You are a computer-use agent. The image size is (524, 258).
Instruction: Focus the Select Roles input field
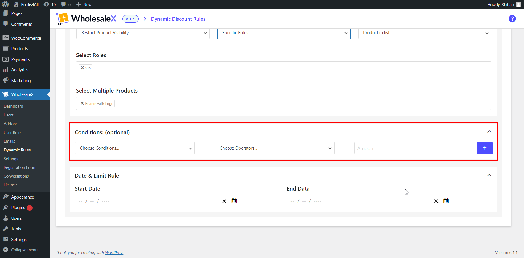click(x=284, y=68)
